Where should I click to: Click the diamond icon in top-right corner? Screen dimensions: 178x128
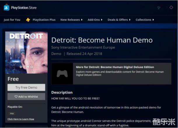coord(171,7)
